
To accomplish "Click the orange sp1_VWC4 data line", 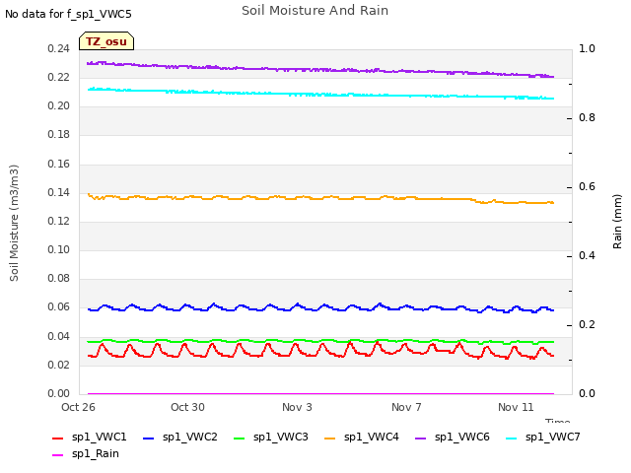I will click(320, 197).
